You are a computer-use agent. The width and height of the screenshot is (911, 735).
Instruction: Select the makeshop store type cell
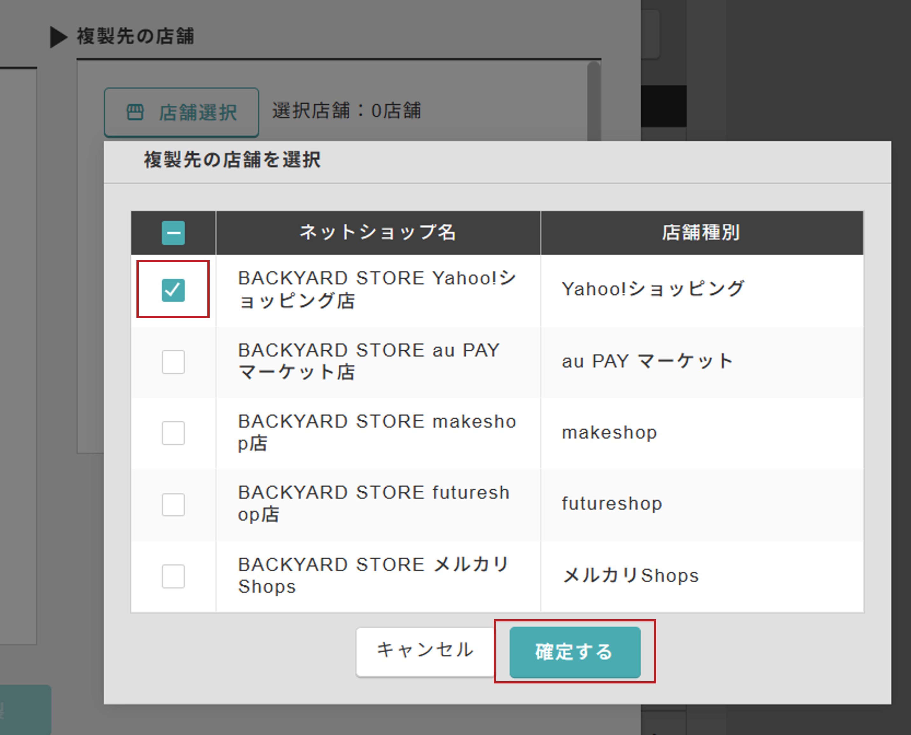701,433
